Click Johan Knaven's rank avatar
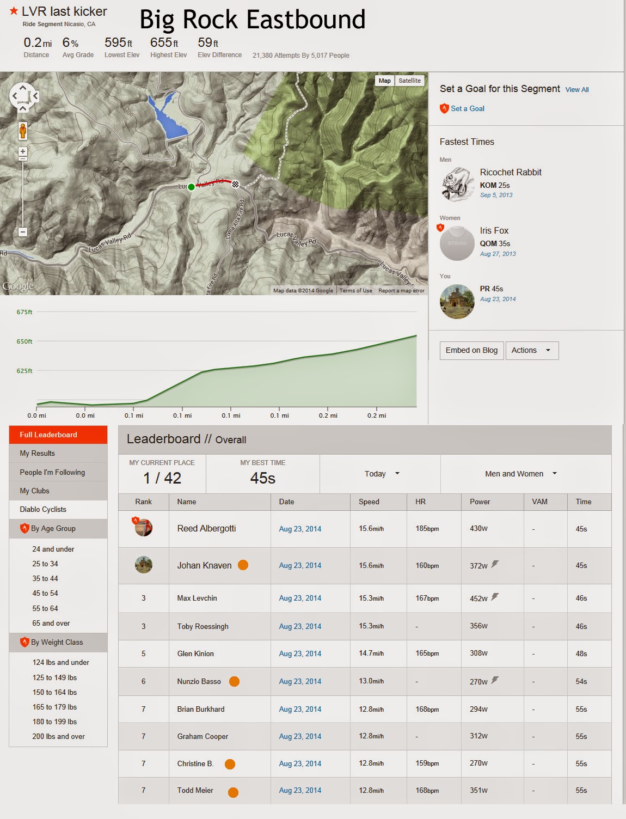The image size is (626, 819). [x=144, y=565]
